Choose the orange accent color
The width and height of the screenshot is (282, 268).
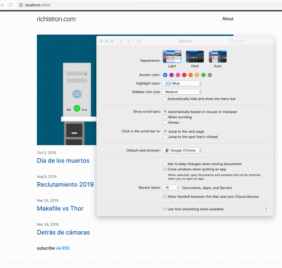click(x=191, y=75)
